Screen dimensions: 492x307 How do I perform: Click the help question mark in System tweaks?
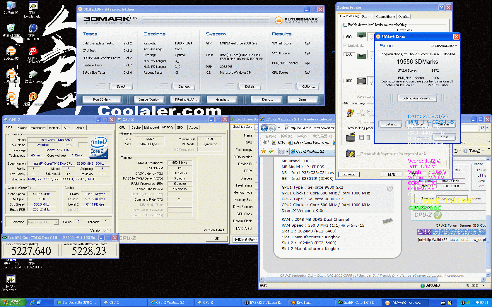pyautogui.click(x=441, y=8)
